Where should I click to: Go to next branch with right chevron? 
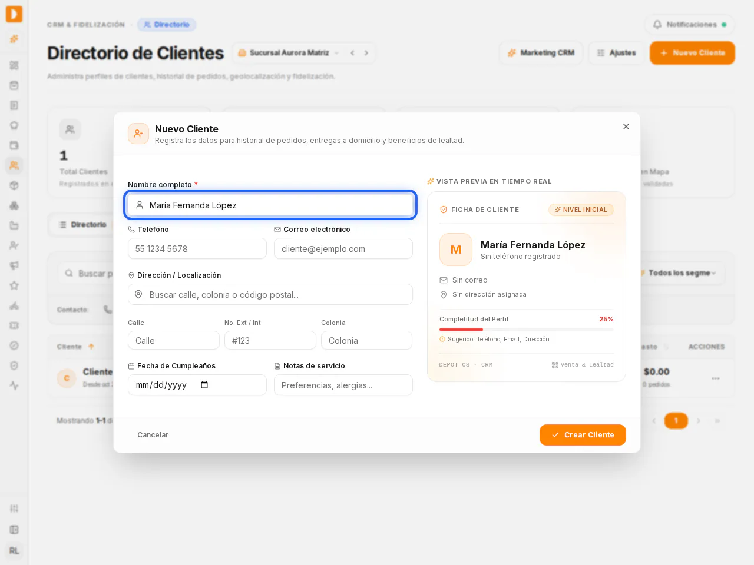point(366,53)
